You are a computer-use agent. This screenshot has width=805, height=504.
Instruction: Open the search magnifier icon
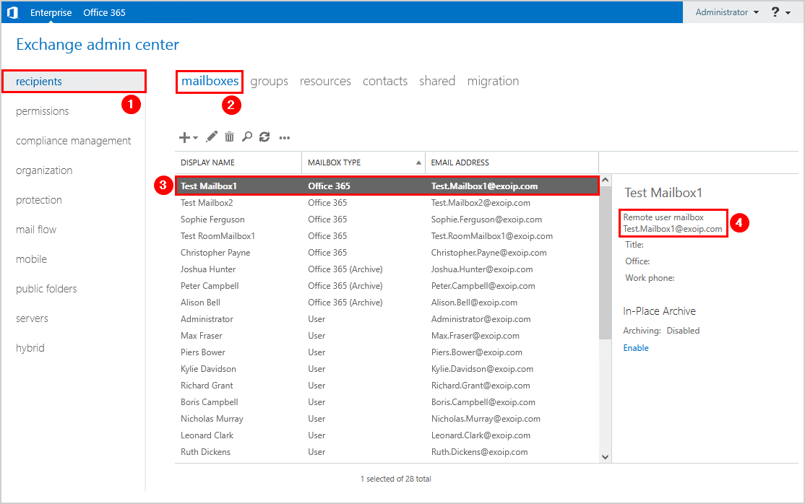(x=247, y=136)
